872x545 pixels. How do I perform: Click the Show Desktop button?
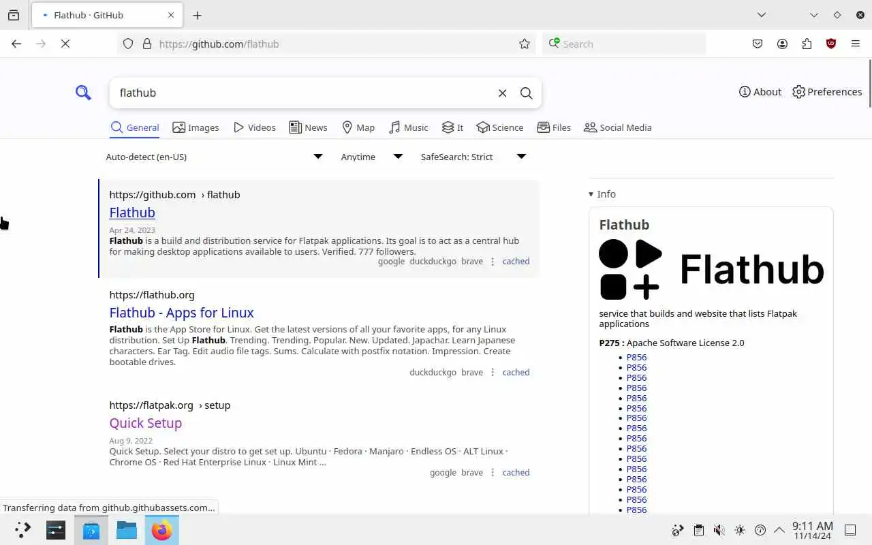[850, 530]
